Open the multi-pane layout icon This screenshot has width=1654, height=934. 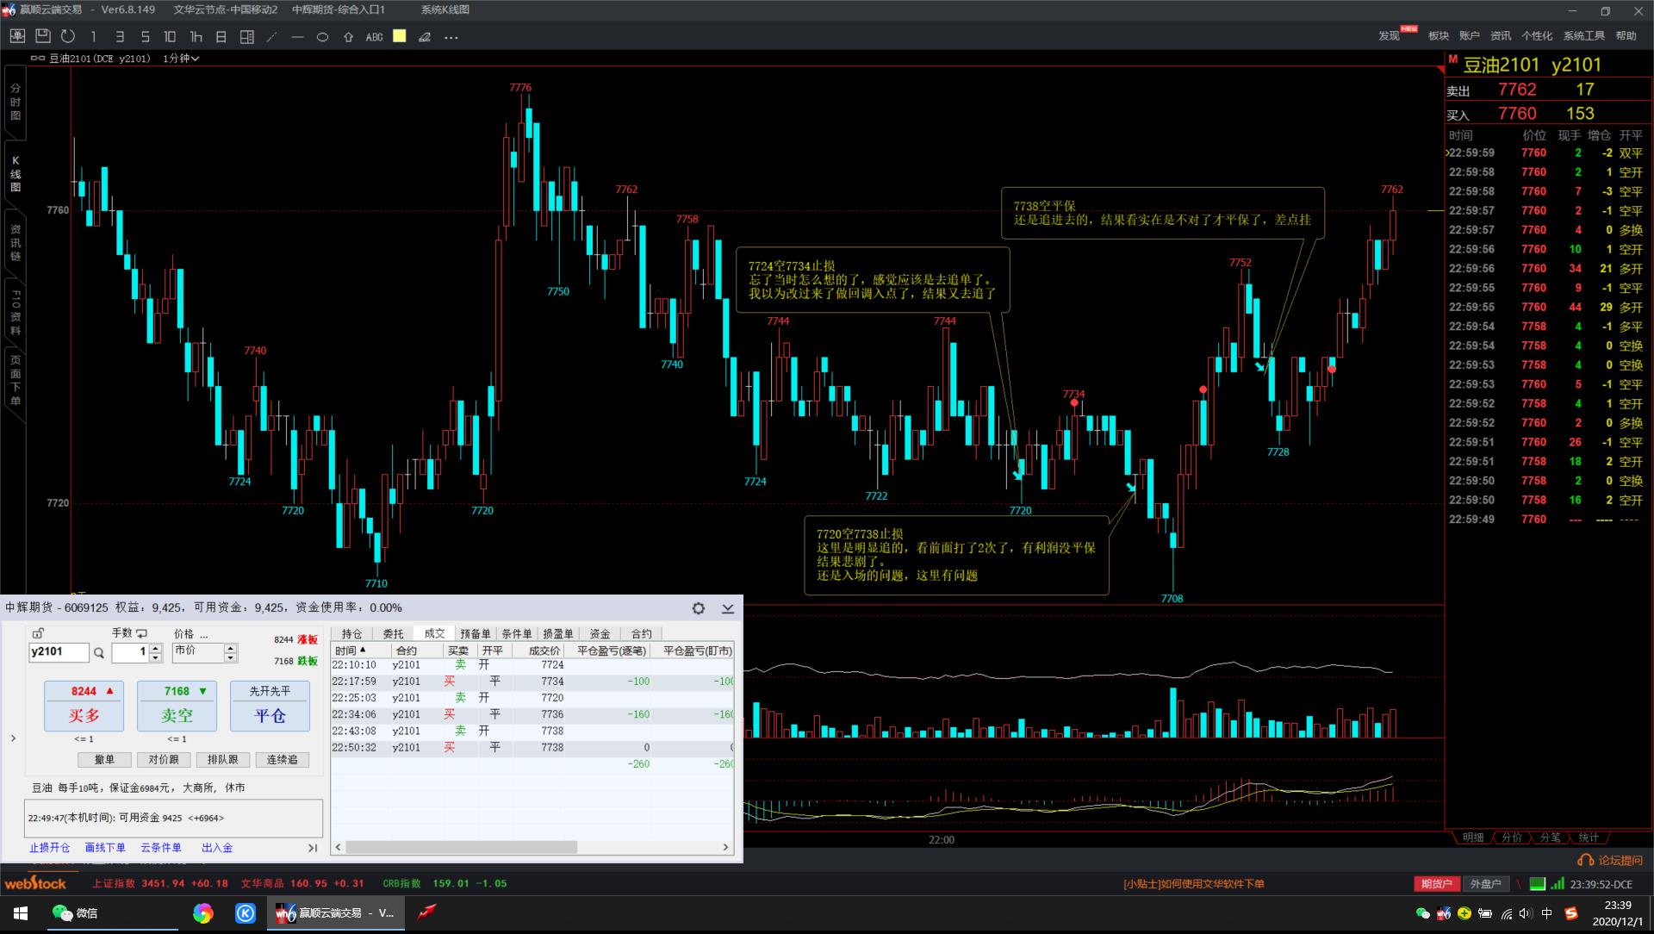coord(247,36)
